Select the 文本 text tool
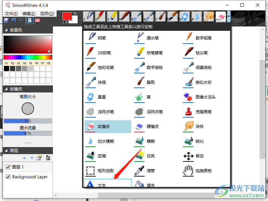Viewport: 268px width, 201px height. coord(108,183)
